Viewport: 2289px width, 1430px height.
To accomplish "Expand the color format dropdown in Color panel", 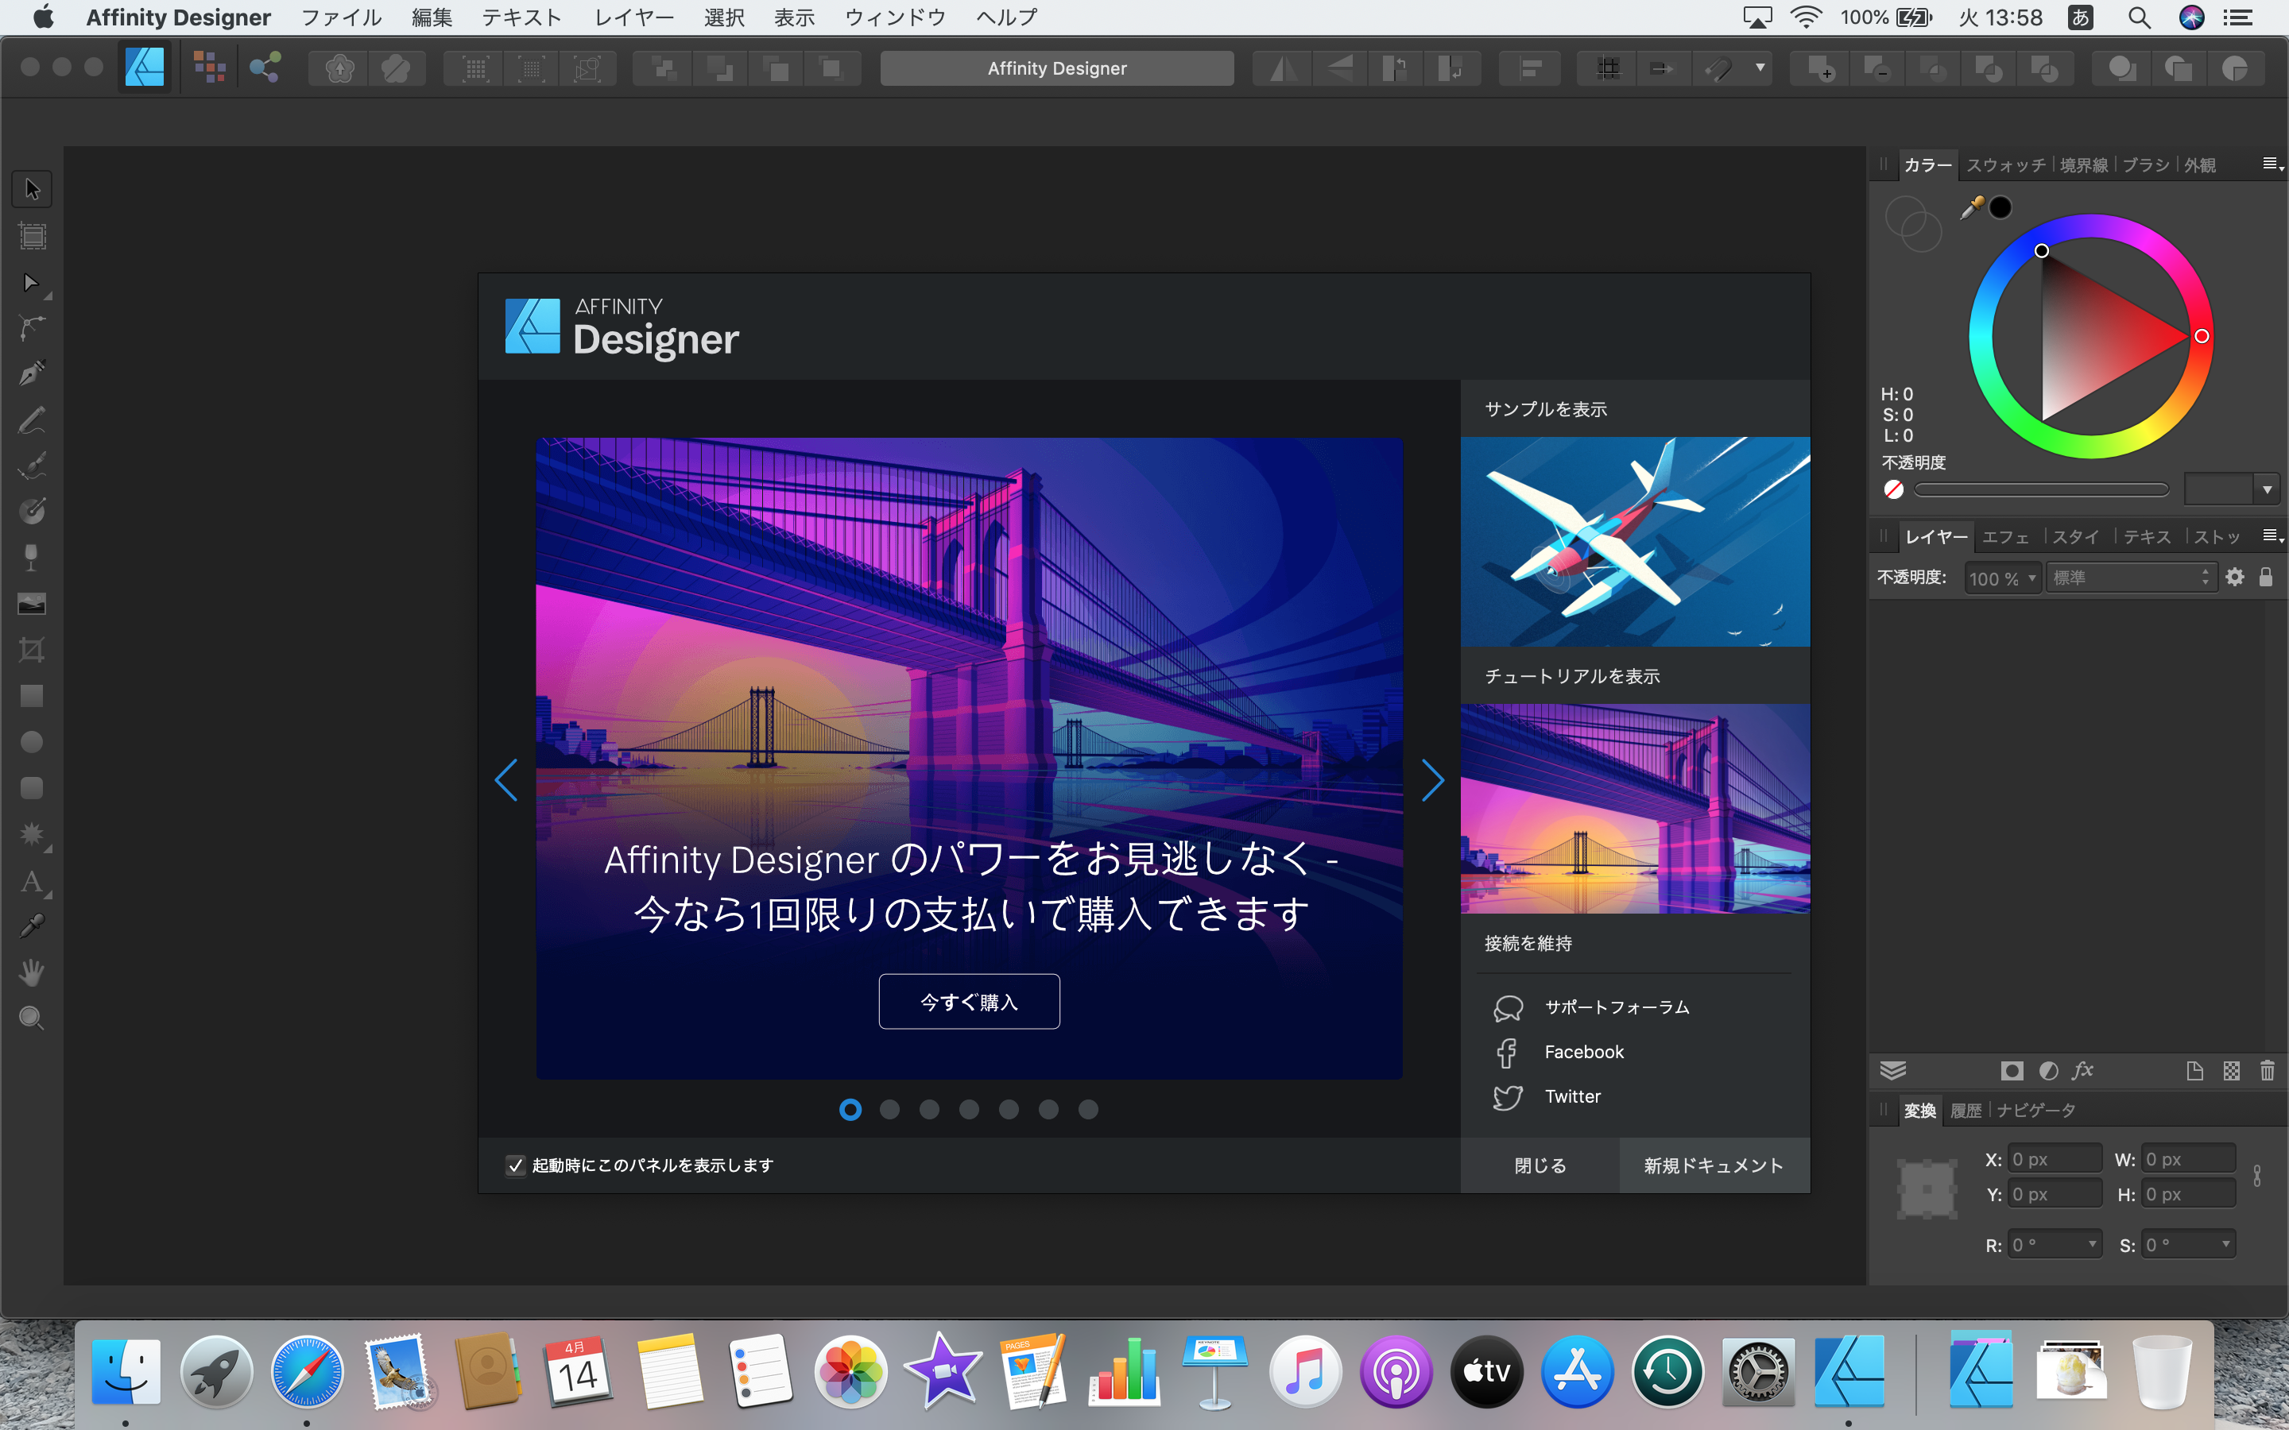I will [x=2266, y=488].
